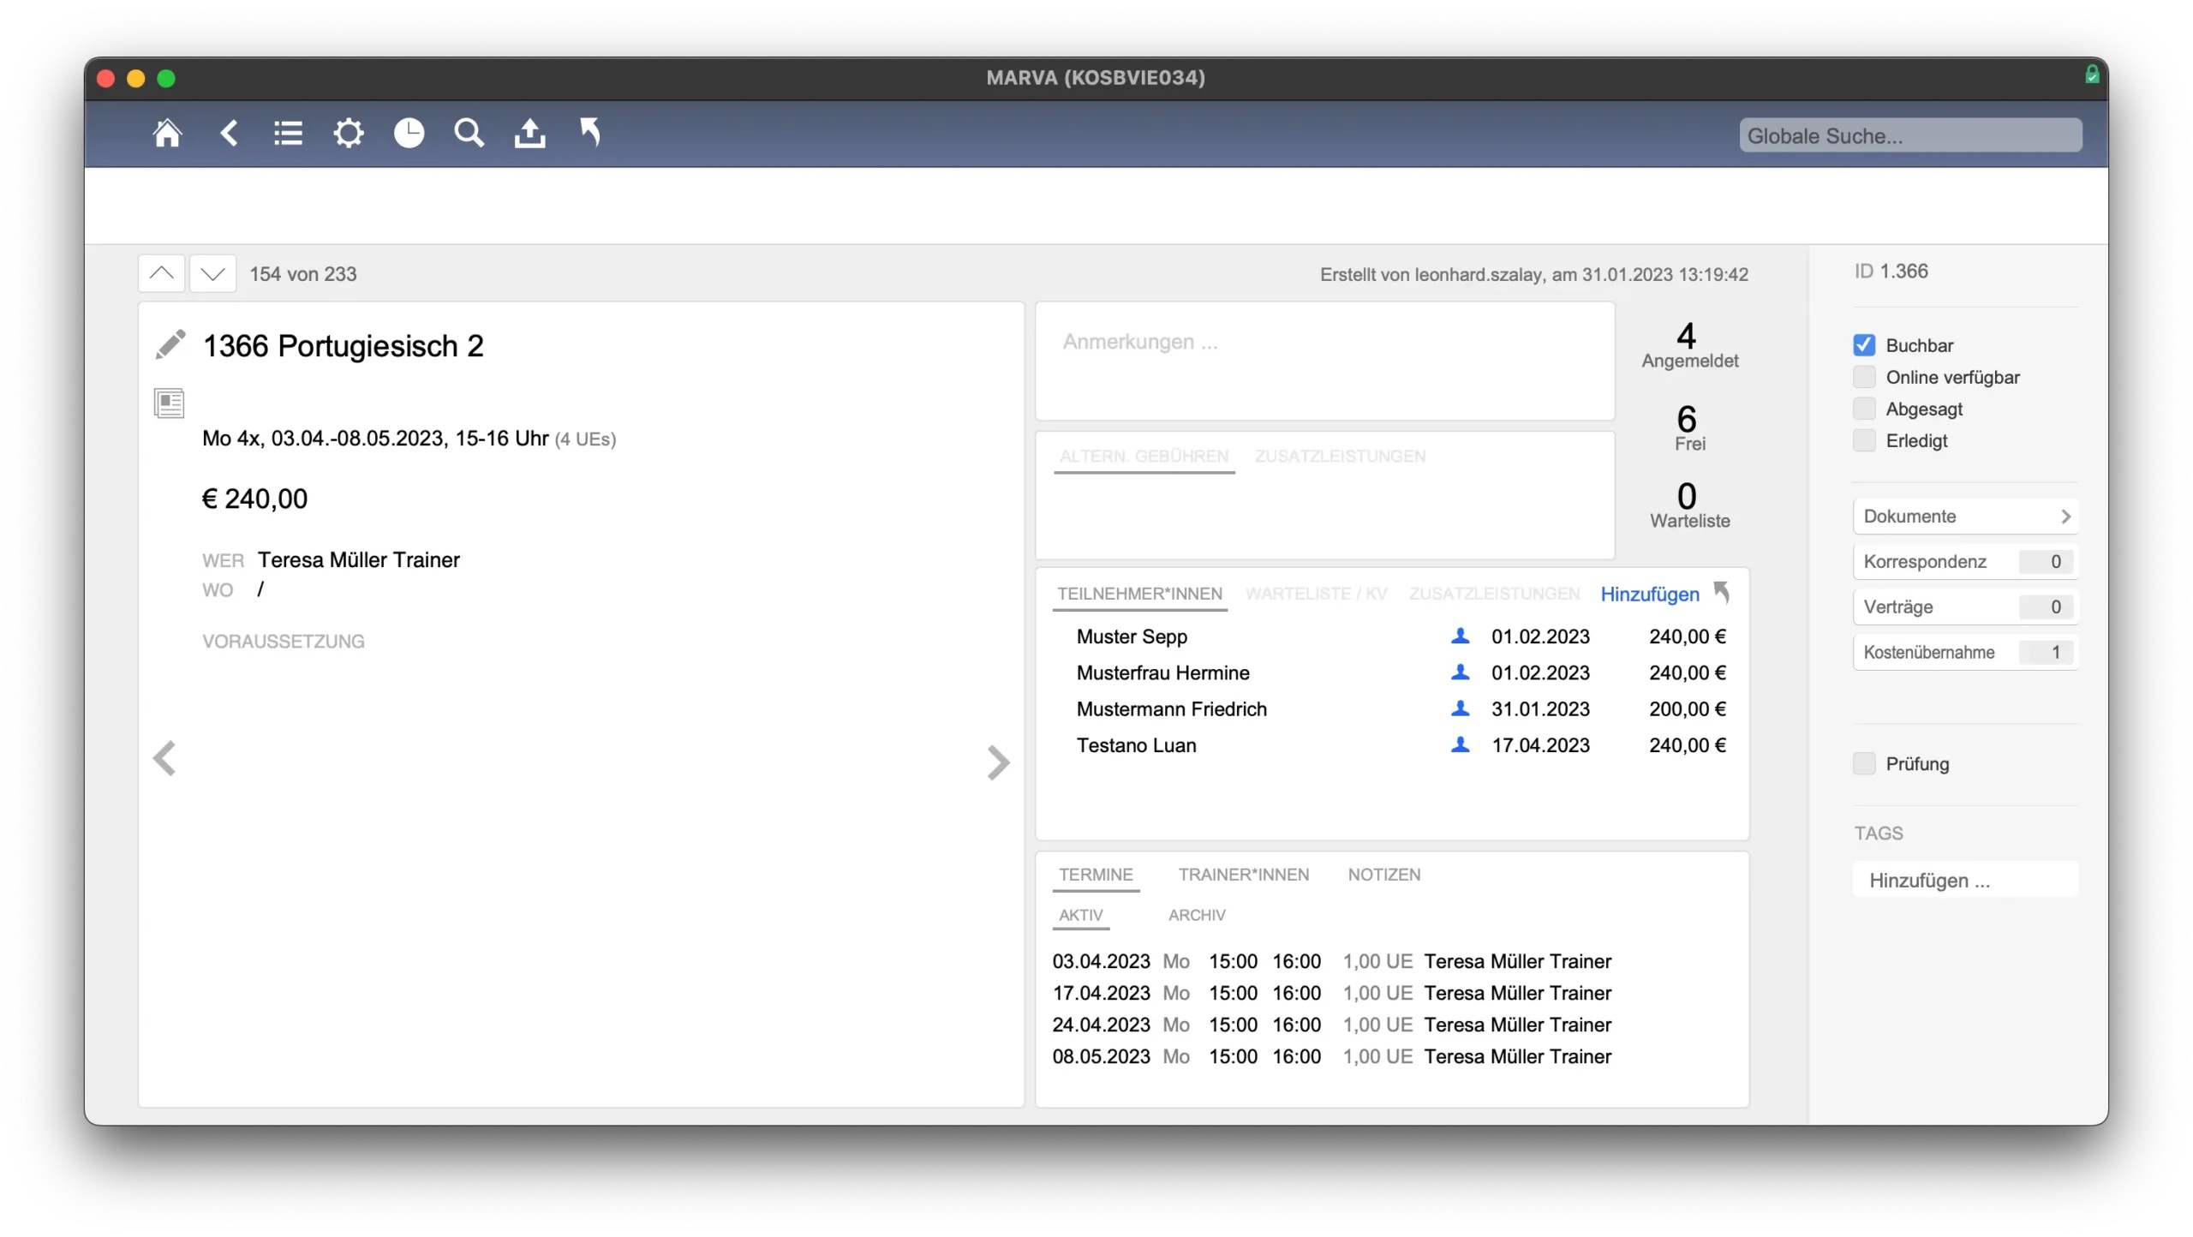Image resolution: width=2193 pixels, height=1237 pixels.
Task: Enable the Prüfung checkbox
Action: [x=1866, y=763]
